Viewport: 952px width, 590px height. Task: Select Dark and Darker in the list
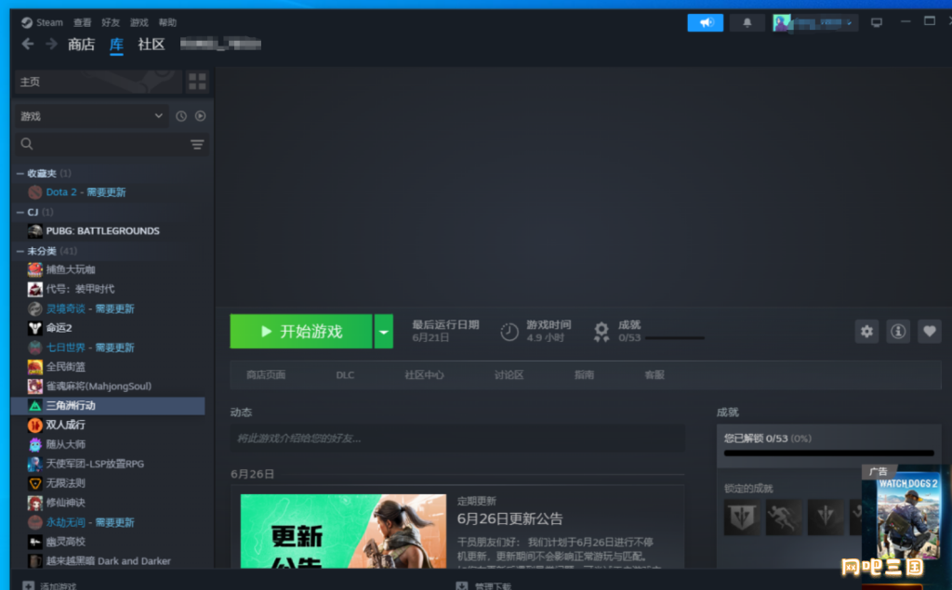tap(110, 561)
